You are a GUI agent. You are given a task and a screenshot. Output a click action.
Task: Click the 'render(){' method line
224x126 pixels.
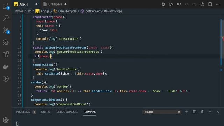point(39,82)
